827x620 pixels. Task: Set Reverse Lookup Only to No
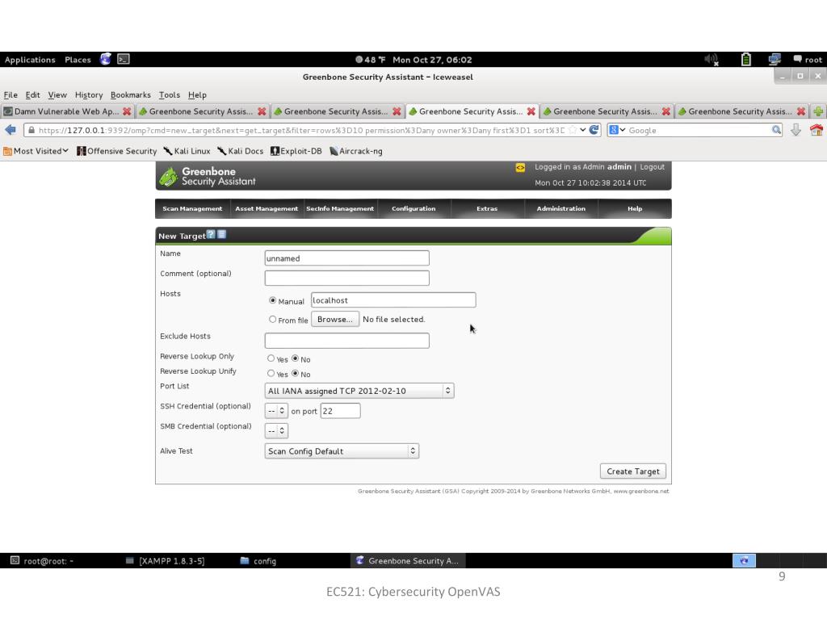tap(296, 358)
